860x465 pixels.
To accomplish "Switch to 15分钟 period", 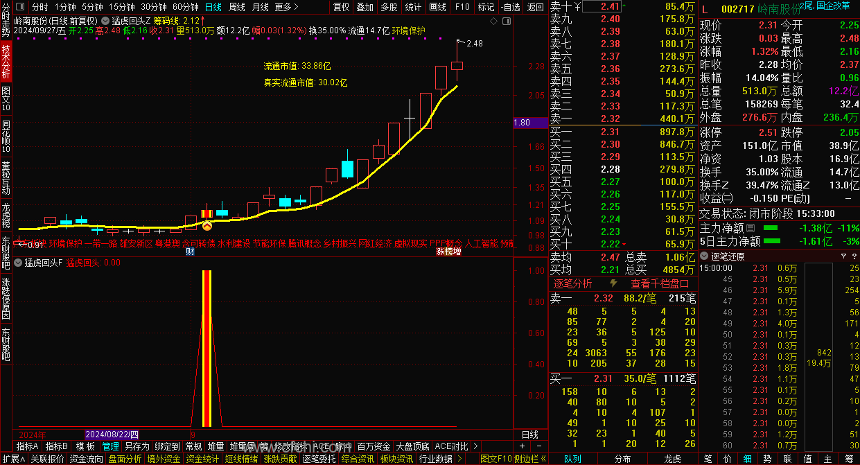I will [122, 7].
